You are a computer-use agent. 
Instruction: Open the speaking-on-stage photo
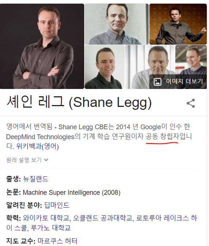coord(178,24)
